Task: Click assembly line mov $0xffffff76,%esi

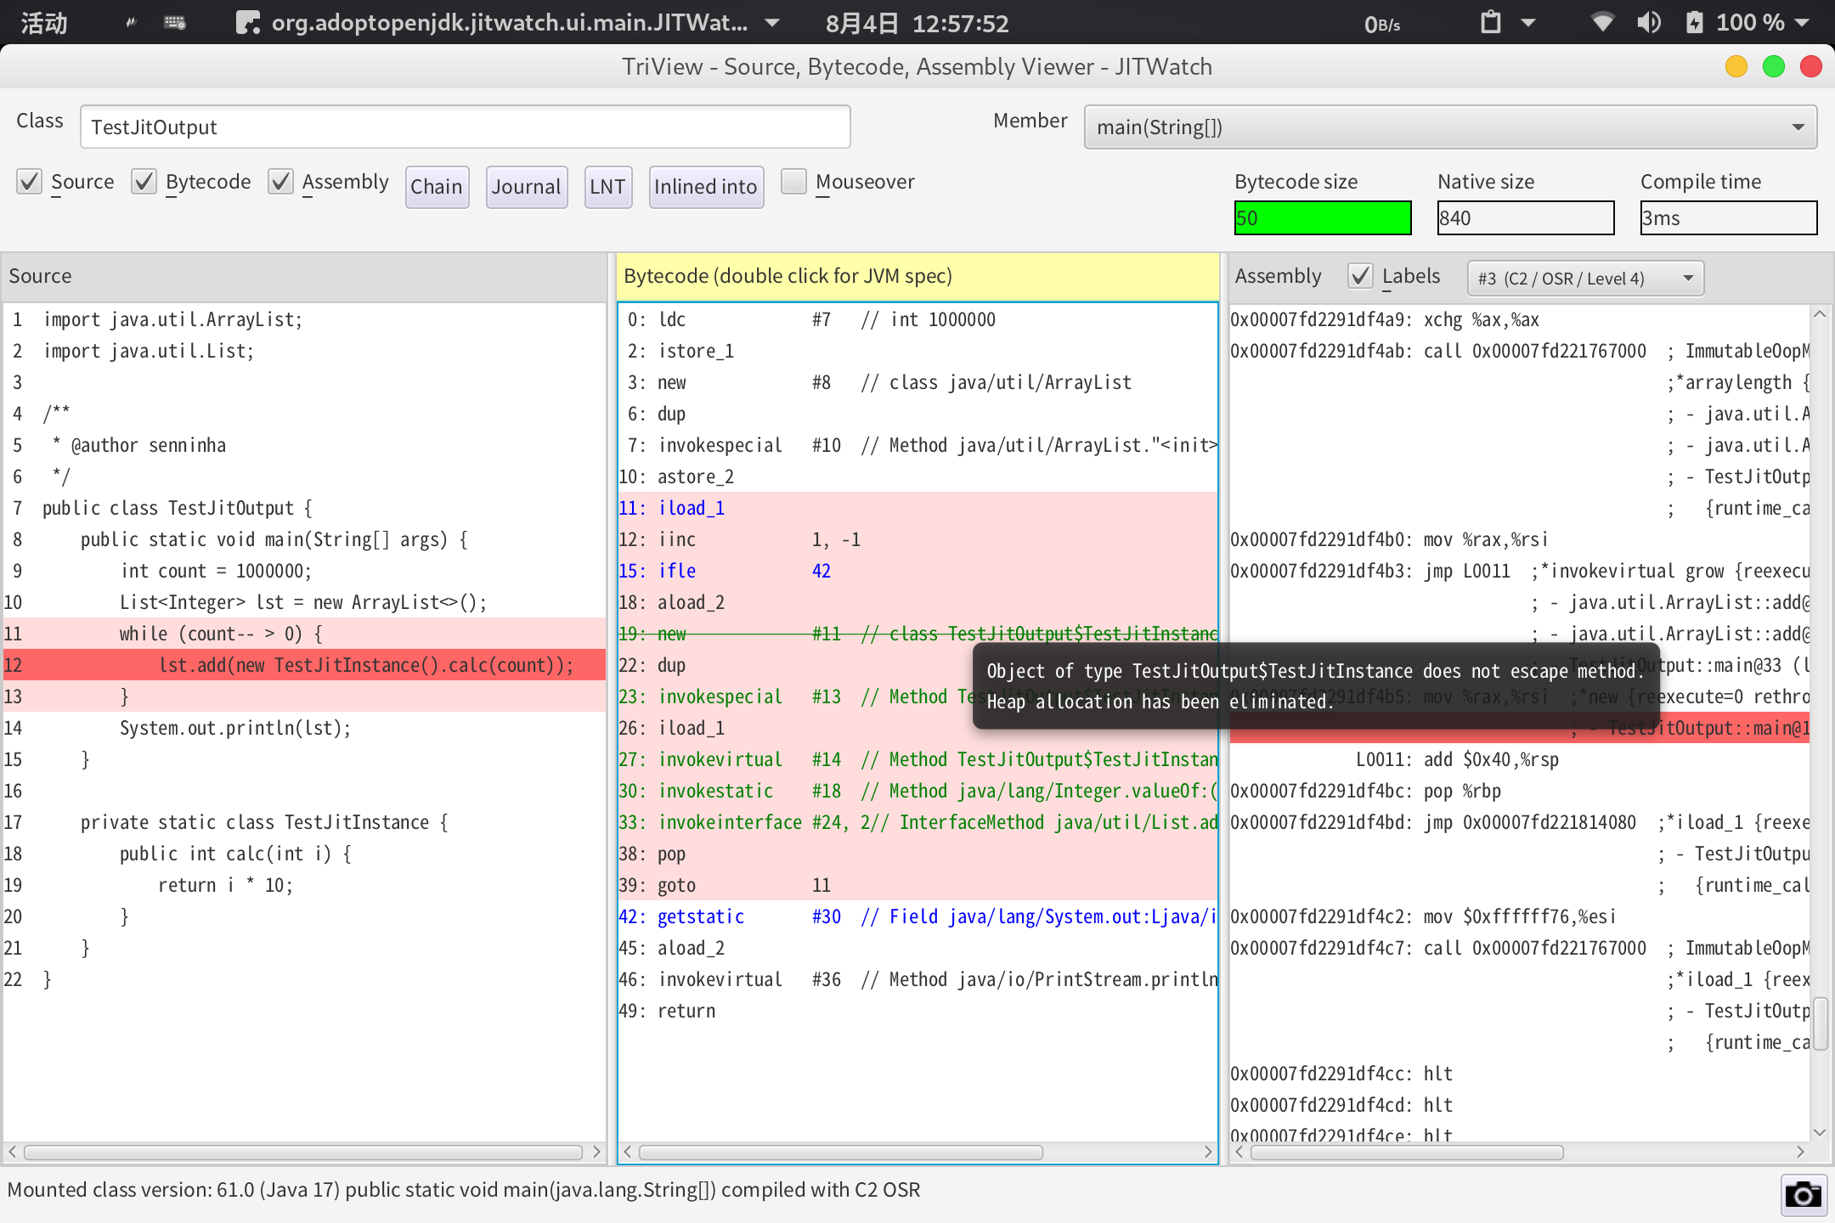Action: pos(1519,916)
